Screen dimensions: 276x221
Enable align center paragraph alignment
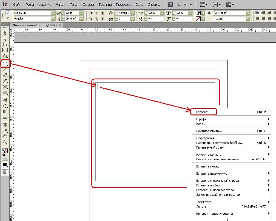pyautogui.click(x=263, y=13)
